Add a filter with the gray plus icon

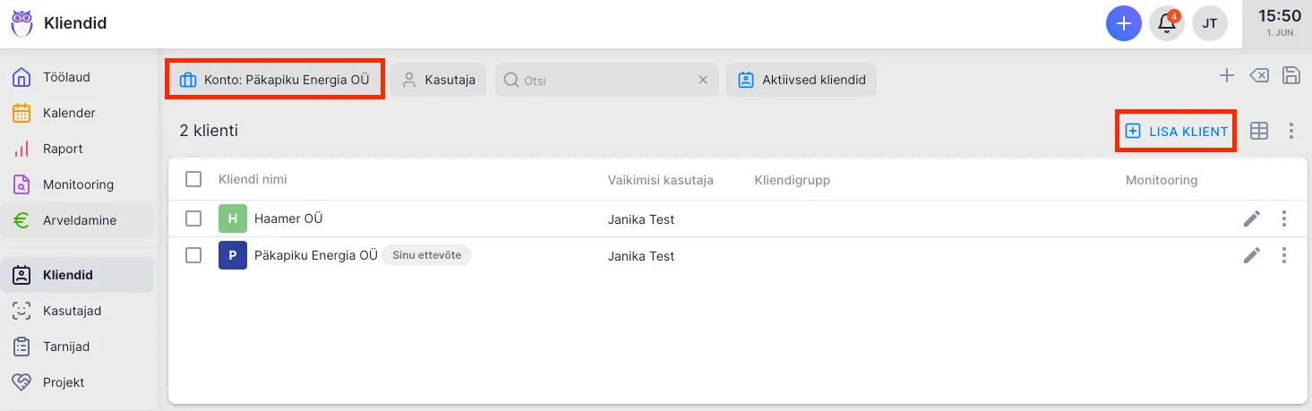(x=1227, y=76)
